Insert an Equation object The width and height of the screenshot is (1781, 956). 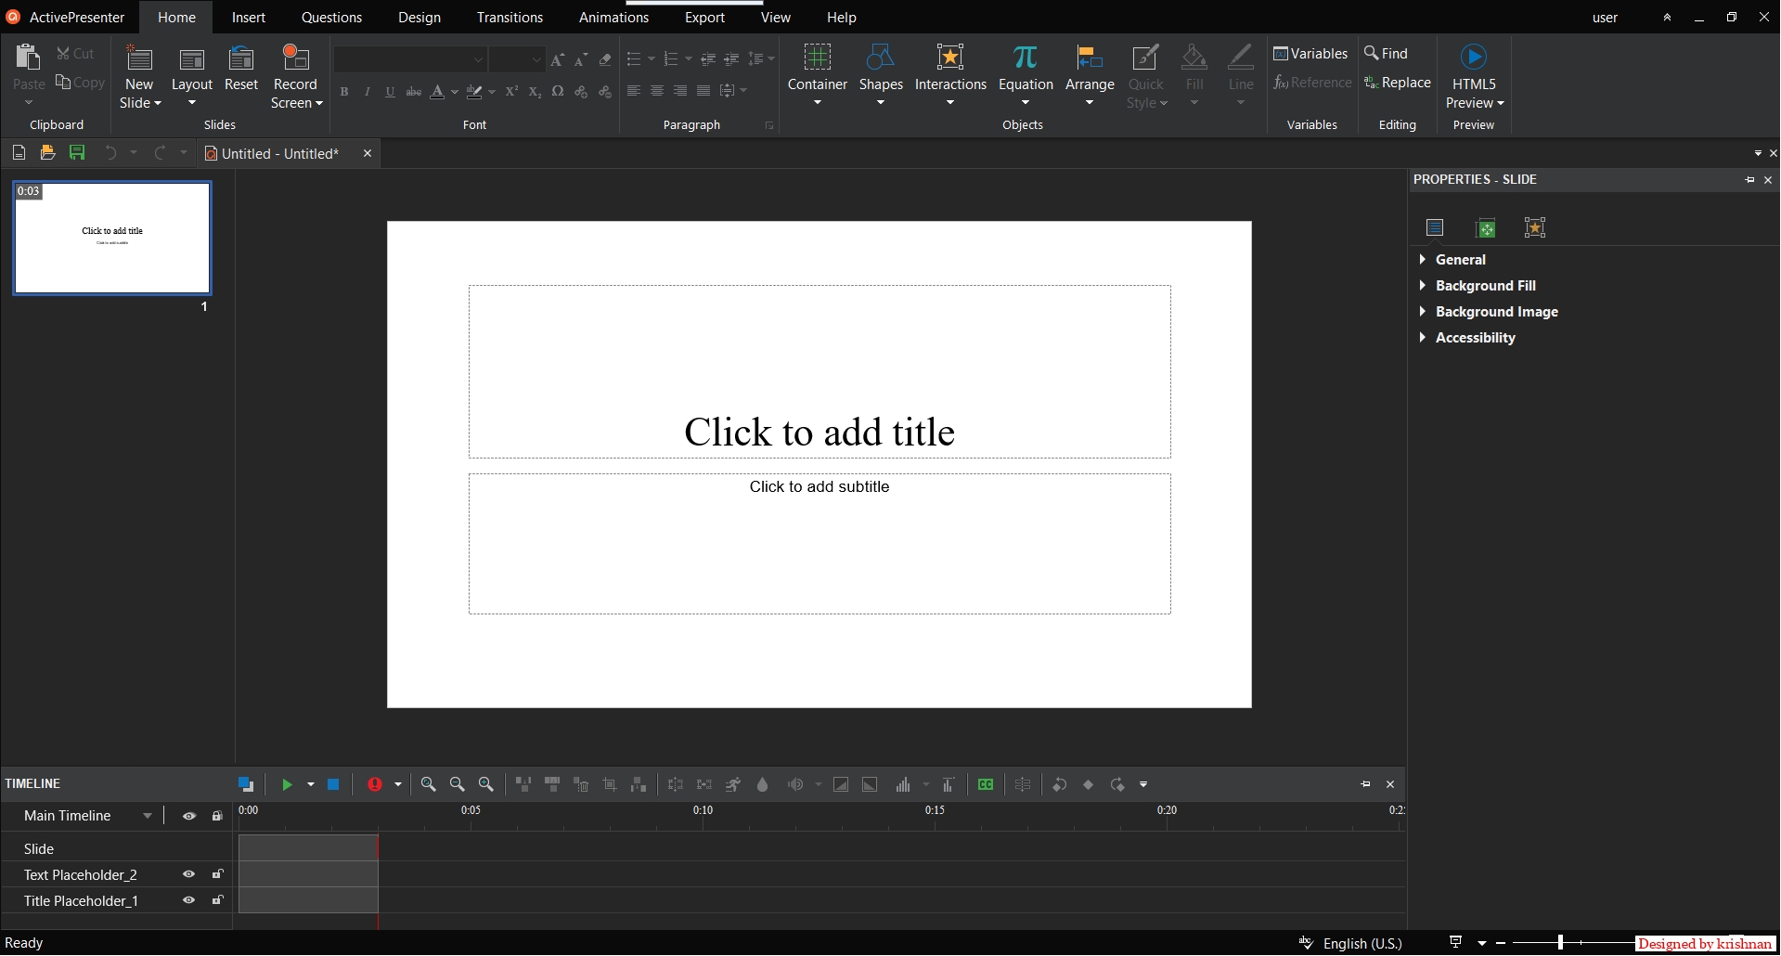(1026, 74)
